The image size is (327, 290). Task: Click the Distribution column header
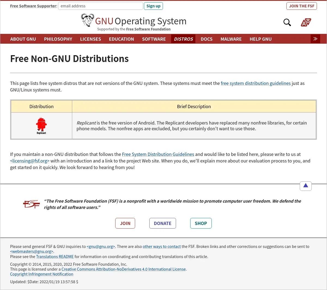41,106
